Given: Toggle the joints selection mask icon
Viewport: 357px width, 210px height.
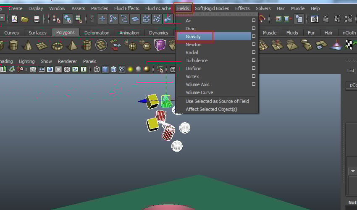Looking at the screenshot, I should 113,19.
